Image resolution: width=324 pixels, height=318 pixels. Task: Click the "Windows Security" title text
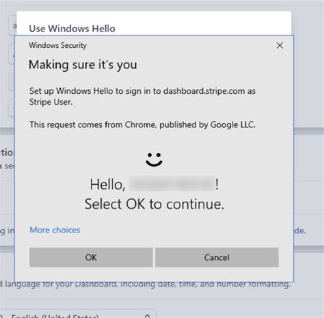click(58, 45)
